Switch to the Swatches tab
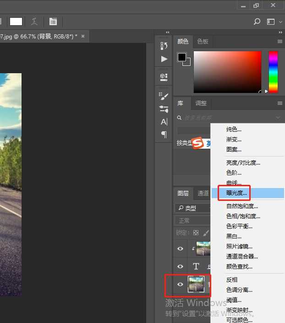This screenshot has height=323, width=285. (203, 41)
